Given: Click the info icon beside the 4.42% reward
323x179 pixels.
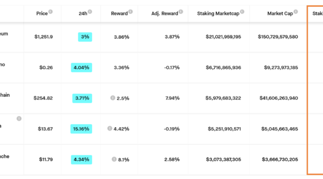Looking at the screenshot, I should tap(109, 128).
